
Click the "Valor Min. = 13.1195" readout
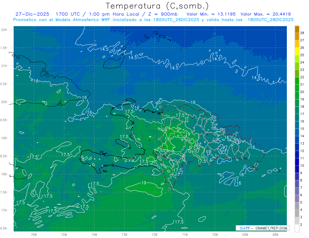211,14
